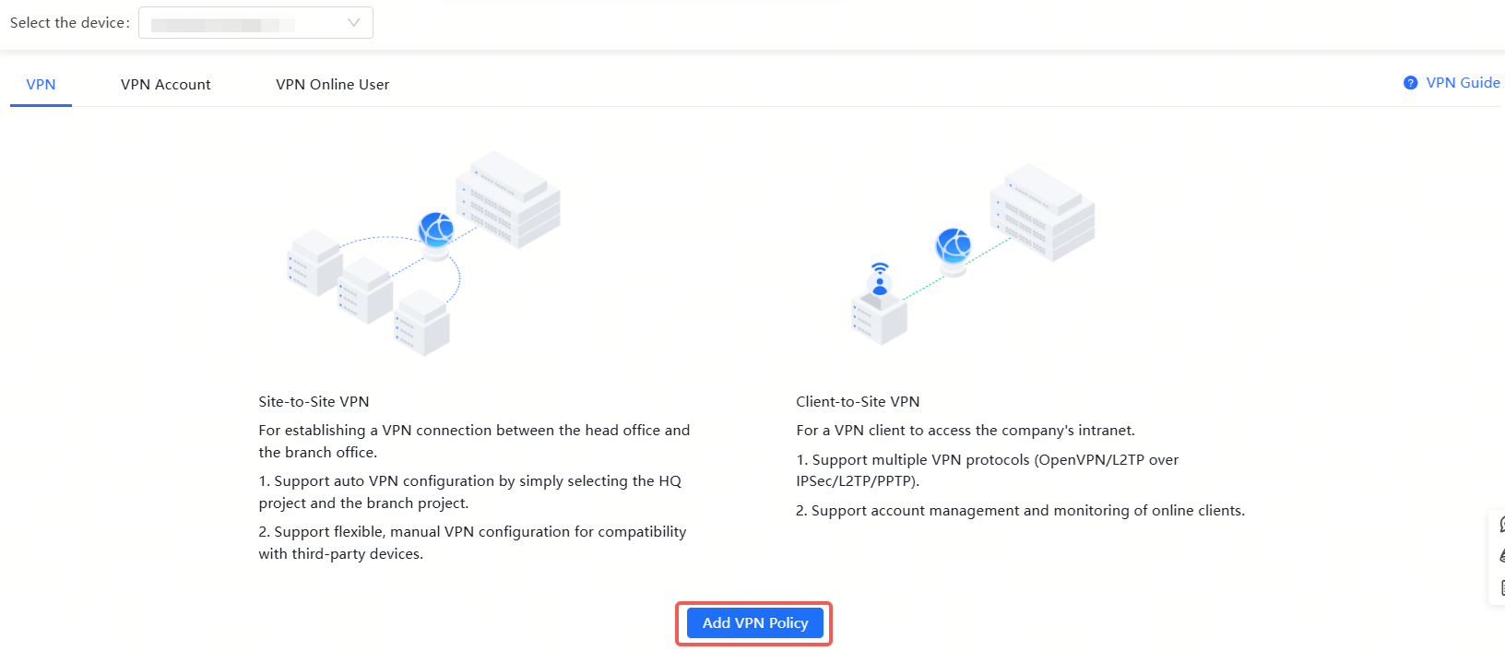Screen dimensions: 1505x651
Task: Click the globe icon in Client-to-Site diagram
Action: click(954, 246)
